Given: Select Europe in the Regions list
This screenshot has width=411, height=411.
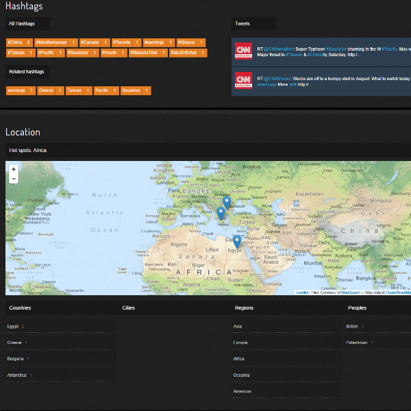Looking at the screenshot, I should tap(287, 342).
